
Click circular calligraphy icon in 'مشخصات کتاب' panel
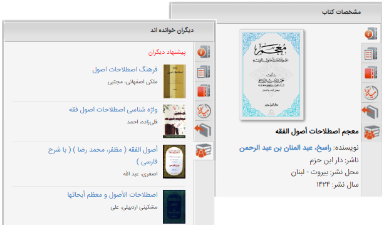[x=371, y=93]
